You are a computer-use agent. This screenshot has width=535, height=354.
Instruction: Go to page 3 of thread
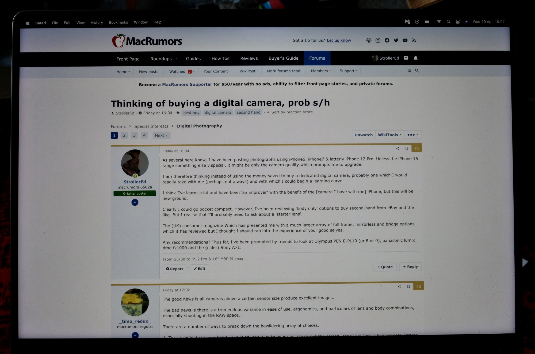pos(134,135)
